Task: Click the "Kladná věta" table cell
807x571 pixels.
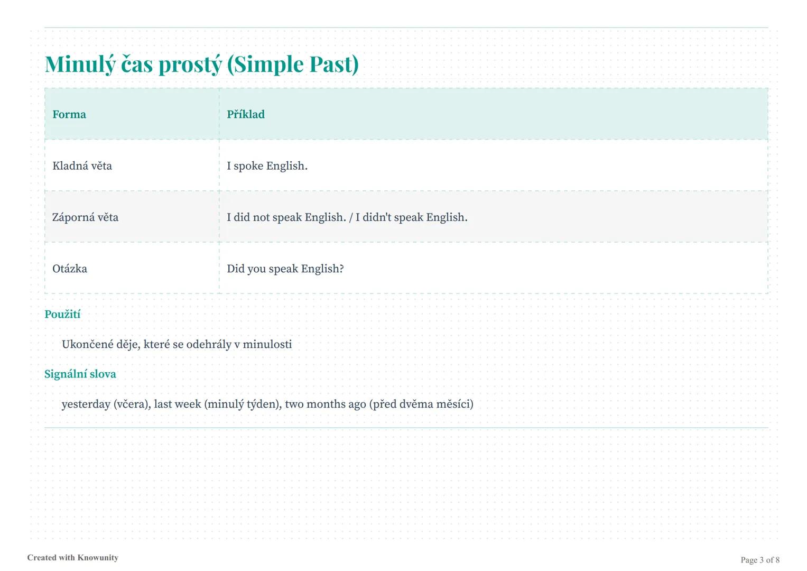Action: tap(82, 166)
